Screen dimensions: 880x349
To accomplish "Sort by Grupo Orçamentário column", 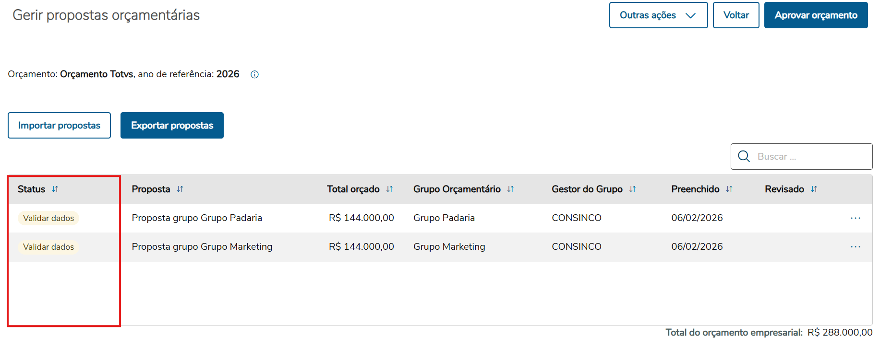I will pyautogui.click(x=510, y=189).
